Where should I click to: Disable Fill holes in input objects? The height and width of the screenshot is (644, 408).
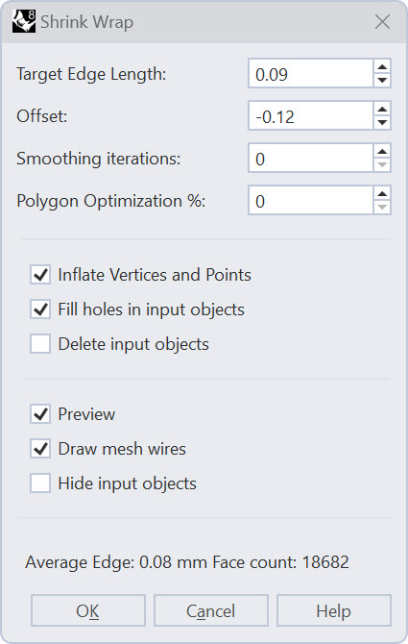(x=40, y=310)
